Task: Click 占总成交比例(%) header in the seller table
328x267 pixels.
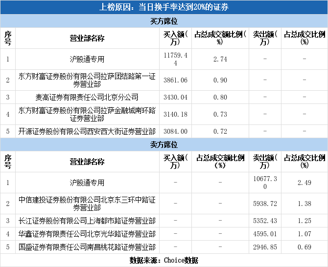Action: point(305,162)
